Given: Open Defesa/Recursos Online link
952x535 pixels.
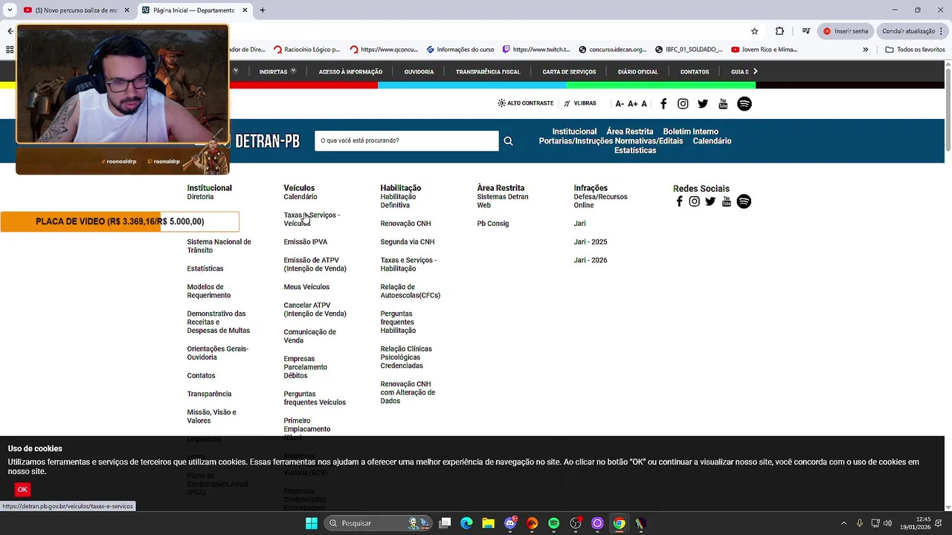Looking at the screenshot, I should [x=600, y=201].
